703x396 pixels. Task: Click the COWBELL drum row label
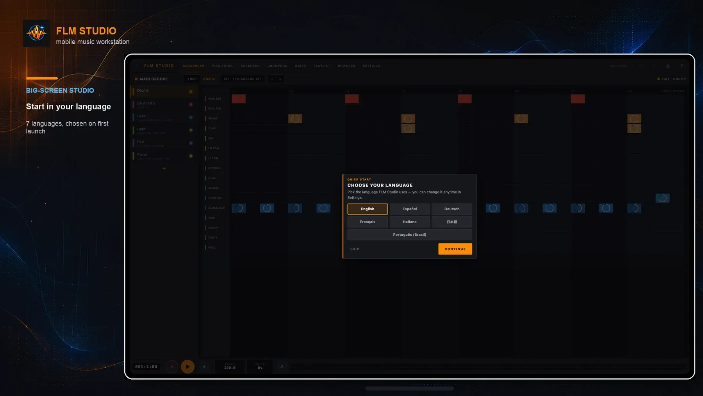point(215,168)
